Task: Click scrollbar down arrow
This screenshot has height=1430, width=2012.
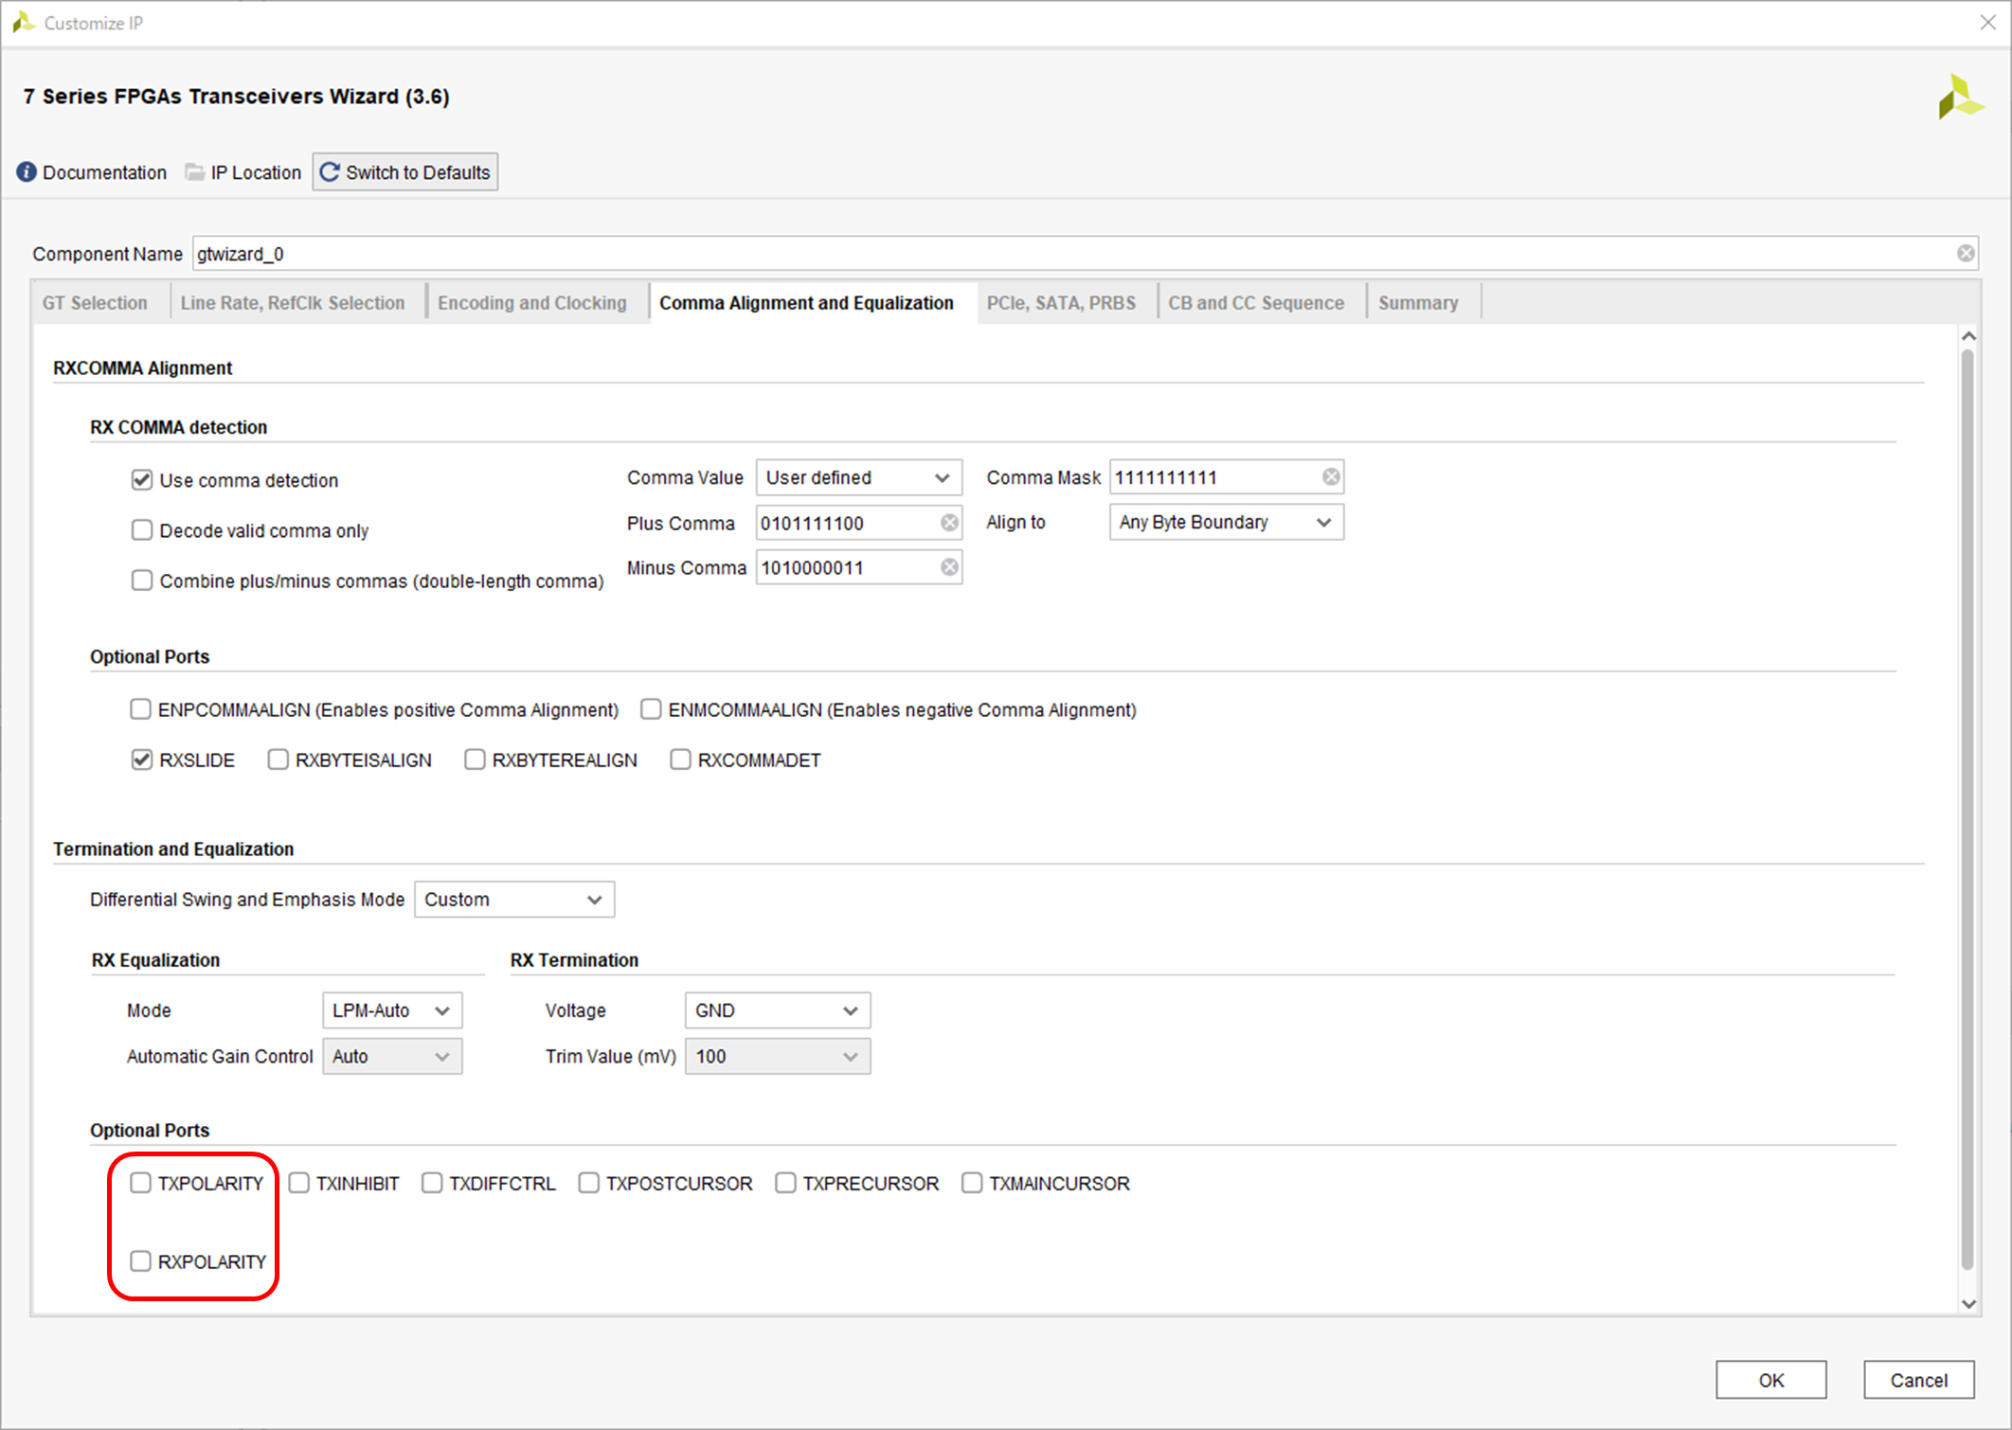Action: pyautogui.click(x=1968, y=1304)
